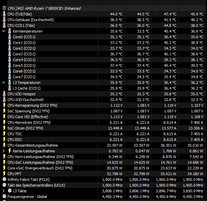Click the 32.3 °C CPU-IOD-Durchschnitt value
This screenshot has width=207, height=201.
coord(143,100)
